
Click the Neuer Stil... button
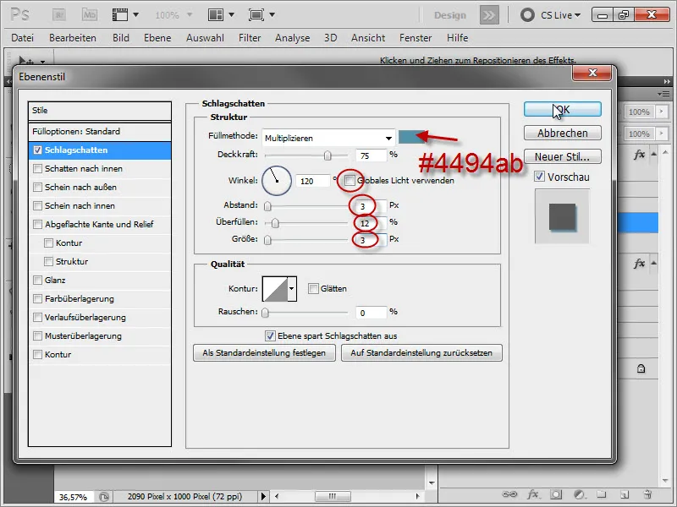point(563,156)
